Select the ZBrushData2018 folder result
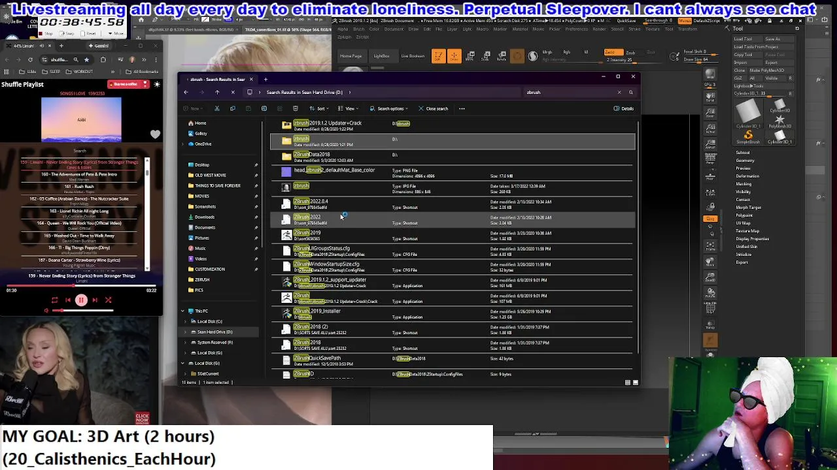 pos(452,157)
